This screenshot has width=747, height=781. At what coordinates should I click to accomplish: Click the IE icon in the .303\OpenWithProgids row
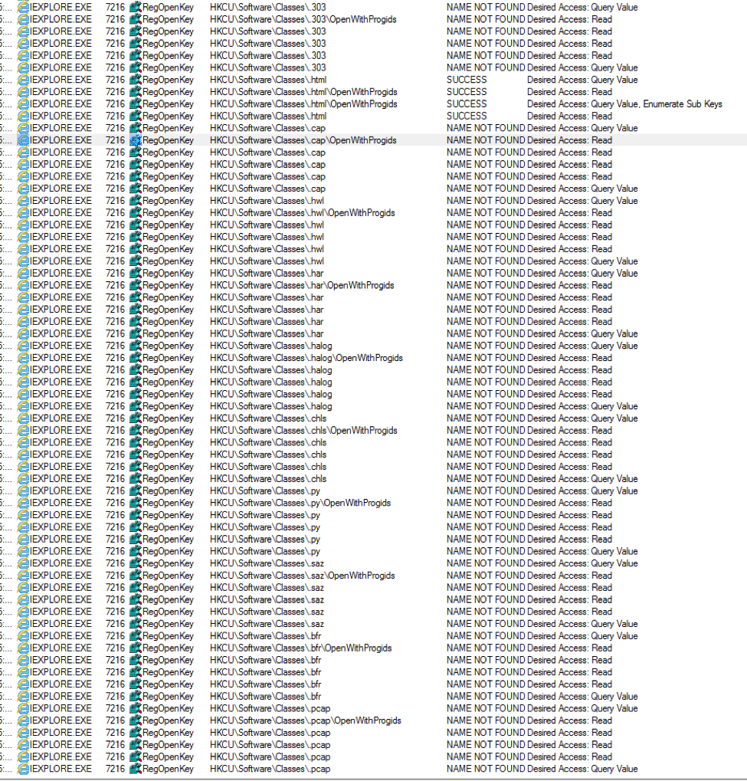tap(24, 19)
